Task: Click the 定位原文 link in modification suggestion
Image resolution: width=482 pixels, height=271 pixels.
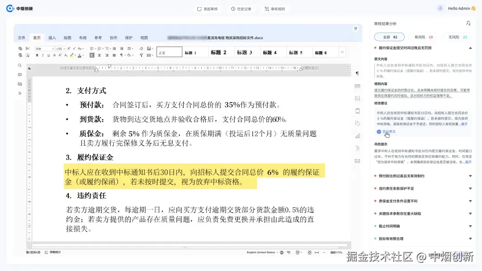Action: [x=386, y=131]
